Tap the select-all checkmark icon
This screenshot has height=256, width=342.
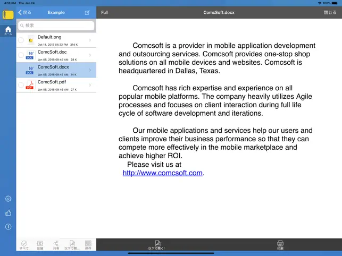pyautogui.click(x=24, y=245)
